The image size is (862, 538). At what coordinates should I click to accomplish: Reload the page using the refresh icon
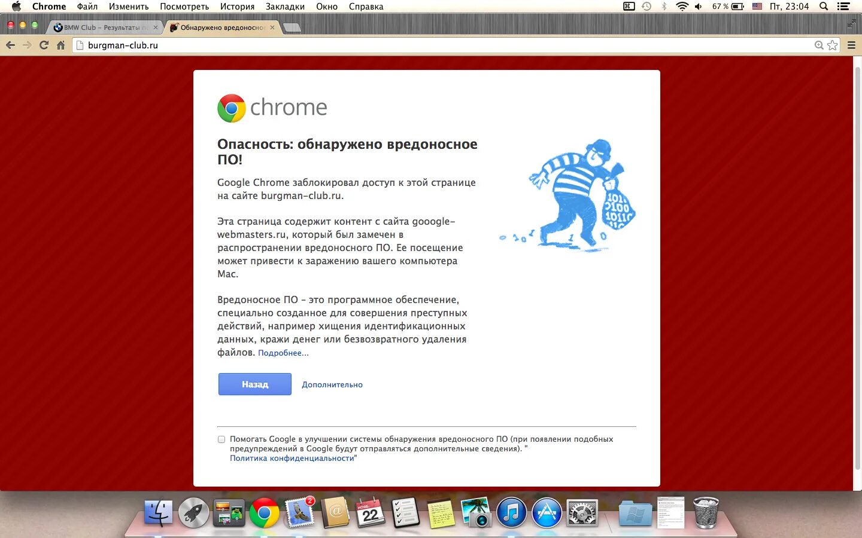click(44, 45)
